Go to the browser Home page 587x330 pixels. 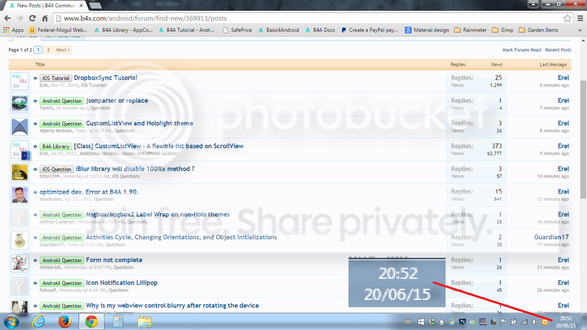(45, 18)
